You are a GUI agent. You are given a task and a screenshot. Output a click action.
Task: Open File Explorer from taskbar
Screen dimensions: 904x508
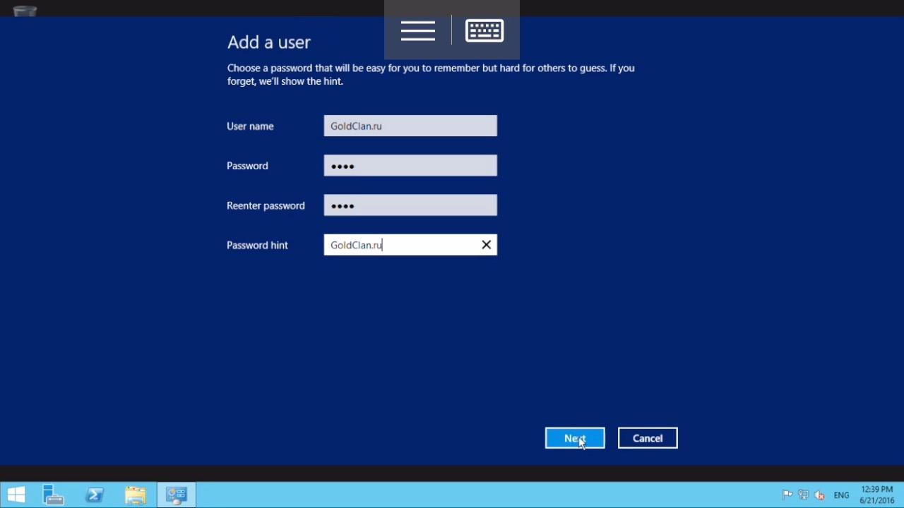point(136,495)
